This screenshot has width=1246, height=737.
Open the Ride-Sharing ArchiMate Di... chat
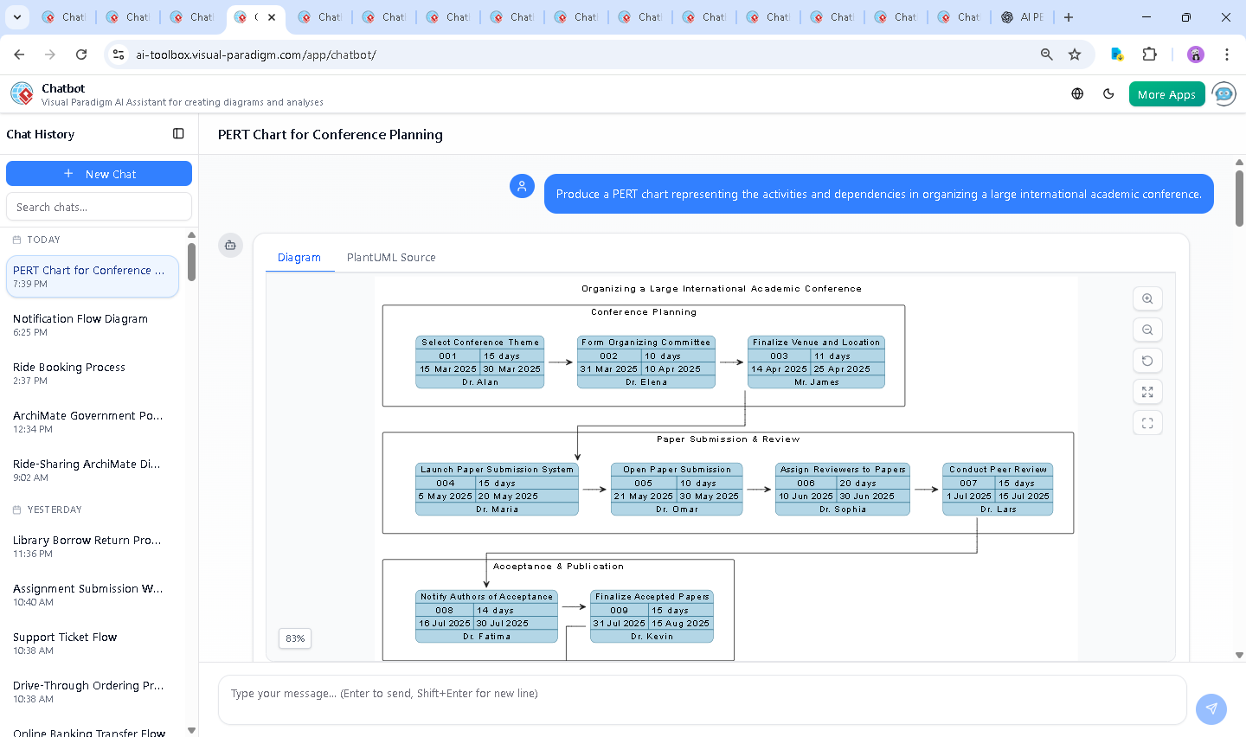93,470
